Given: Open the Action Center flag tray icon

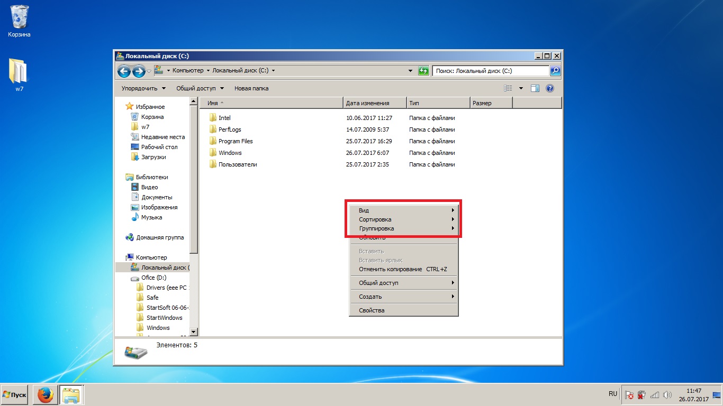Looking at the screenshot, I should click(629, 395).
